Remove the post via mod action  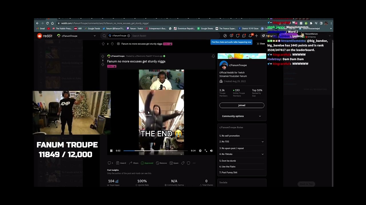coord(161,163)
